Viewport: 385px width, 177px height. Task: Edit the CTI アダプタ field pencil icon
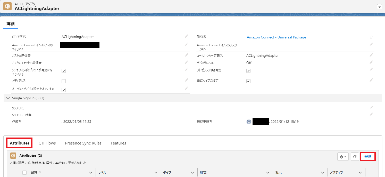(187, 36)
